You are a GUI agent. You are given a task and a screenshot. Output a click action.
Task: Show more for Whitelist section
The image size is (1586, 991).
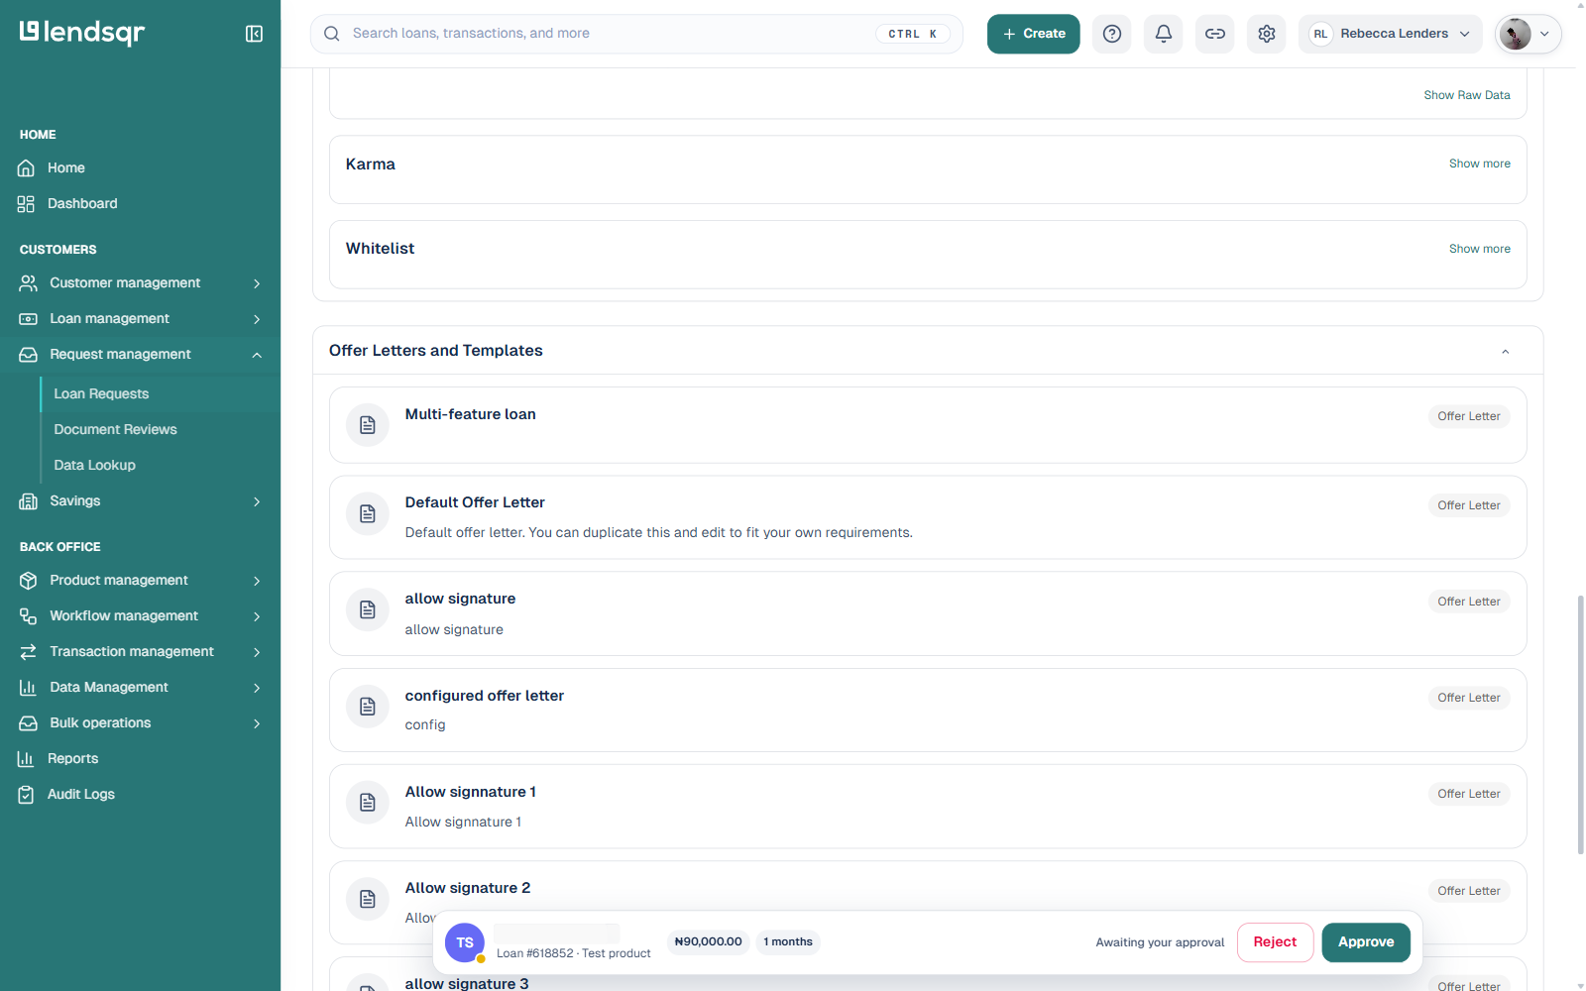(x=1480, y=249)
